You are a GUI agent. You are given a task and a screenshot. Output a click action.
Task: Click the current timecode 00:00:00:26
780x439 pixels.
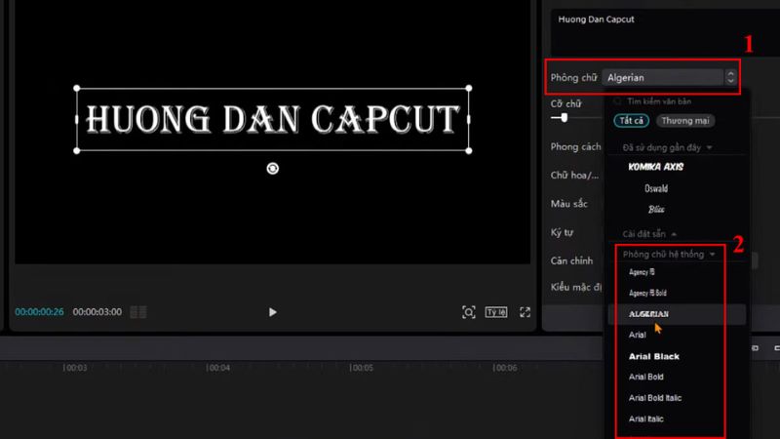tap(39, 312)
